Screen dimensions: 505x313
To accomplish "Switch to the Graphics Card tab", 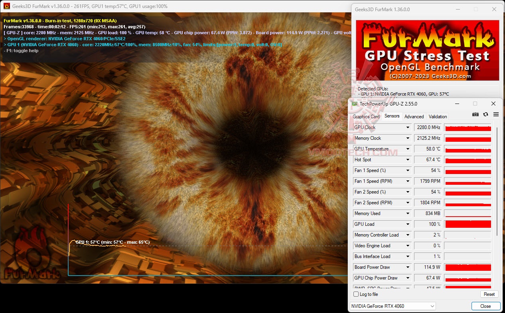I will click(366, 117).
